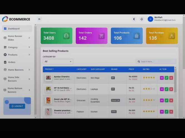Open the Orders menu item
Image resolution: width=185 pixels, height=138 pixels.
point(17,62)
